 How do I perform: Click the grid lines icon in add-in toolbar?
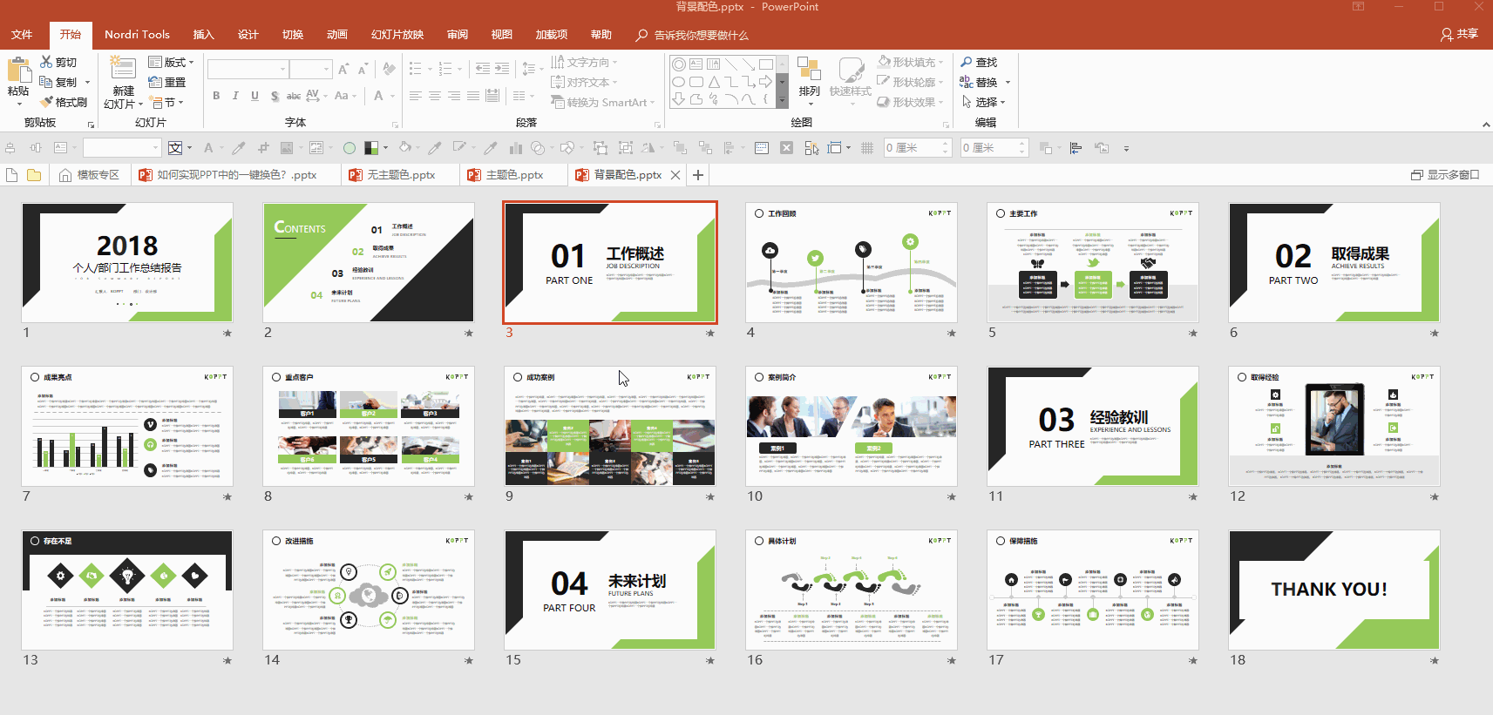[x=867, y=148]
